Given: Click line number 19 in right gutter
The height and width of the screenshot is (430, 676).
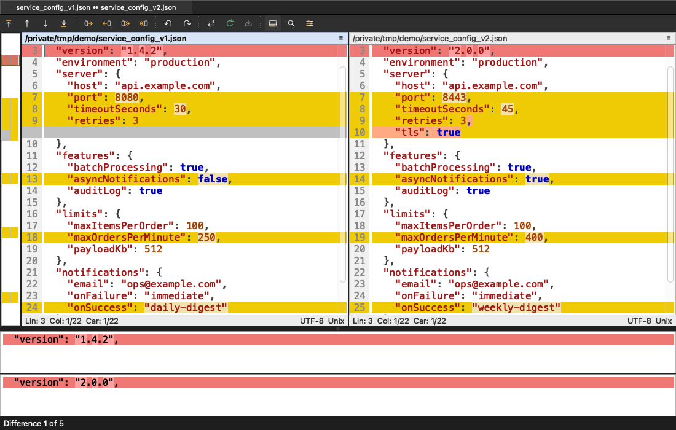Looking at the screenshot, I should coord(360,237).
